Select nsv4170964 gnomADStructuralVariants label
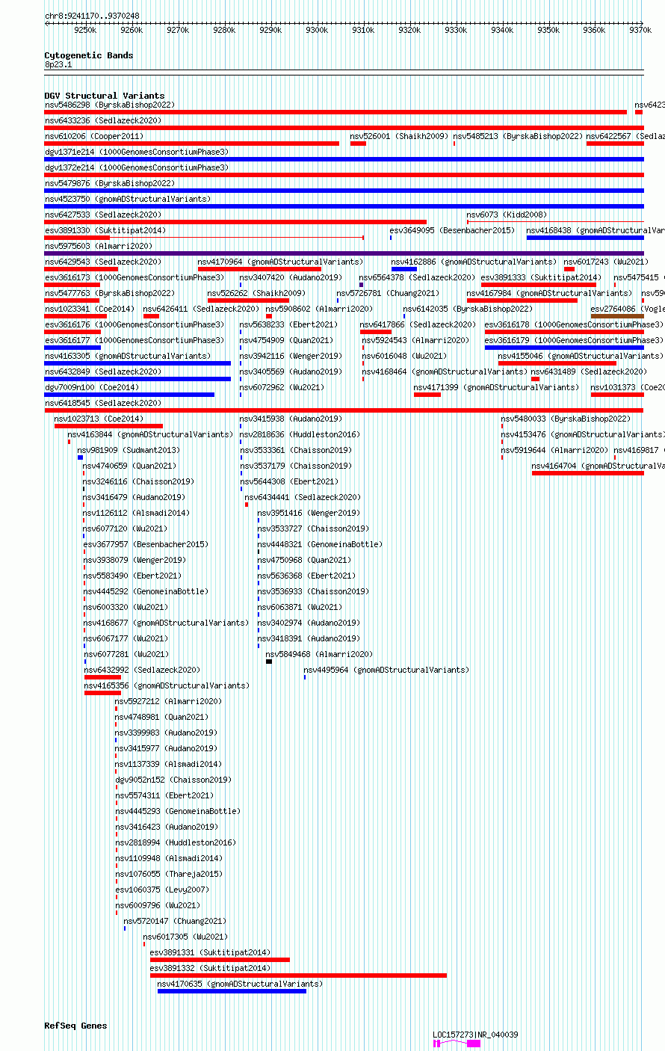Screen dimensions: 665x1051 point(280,262)
